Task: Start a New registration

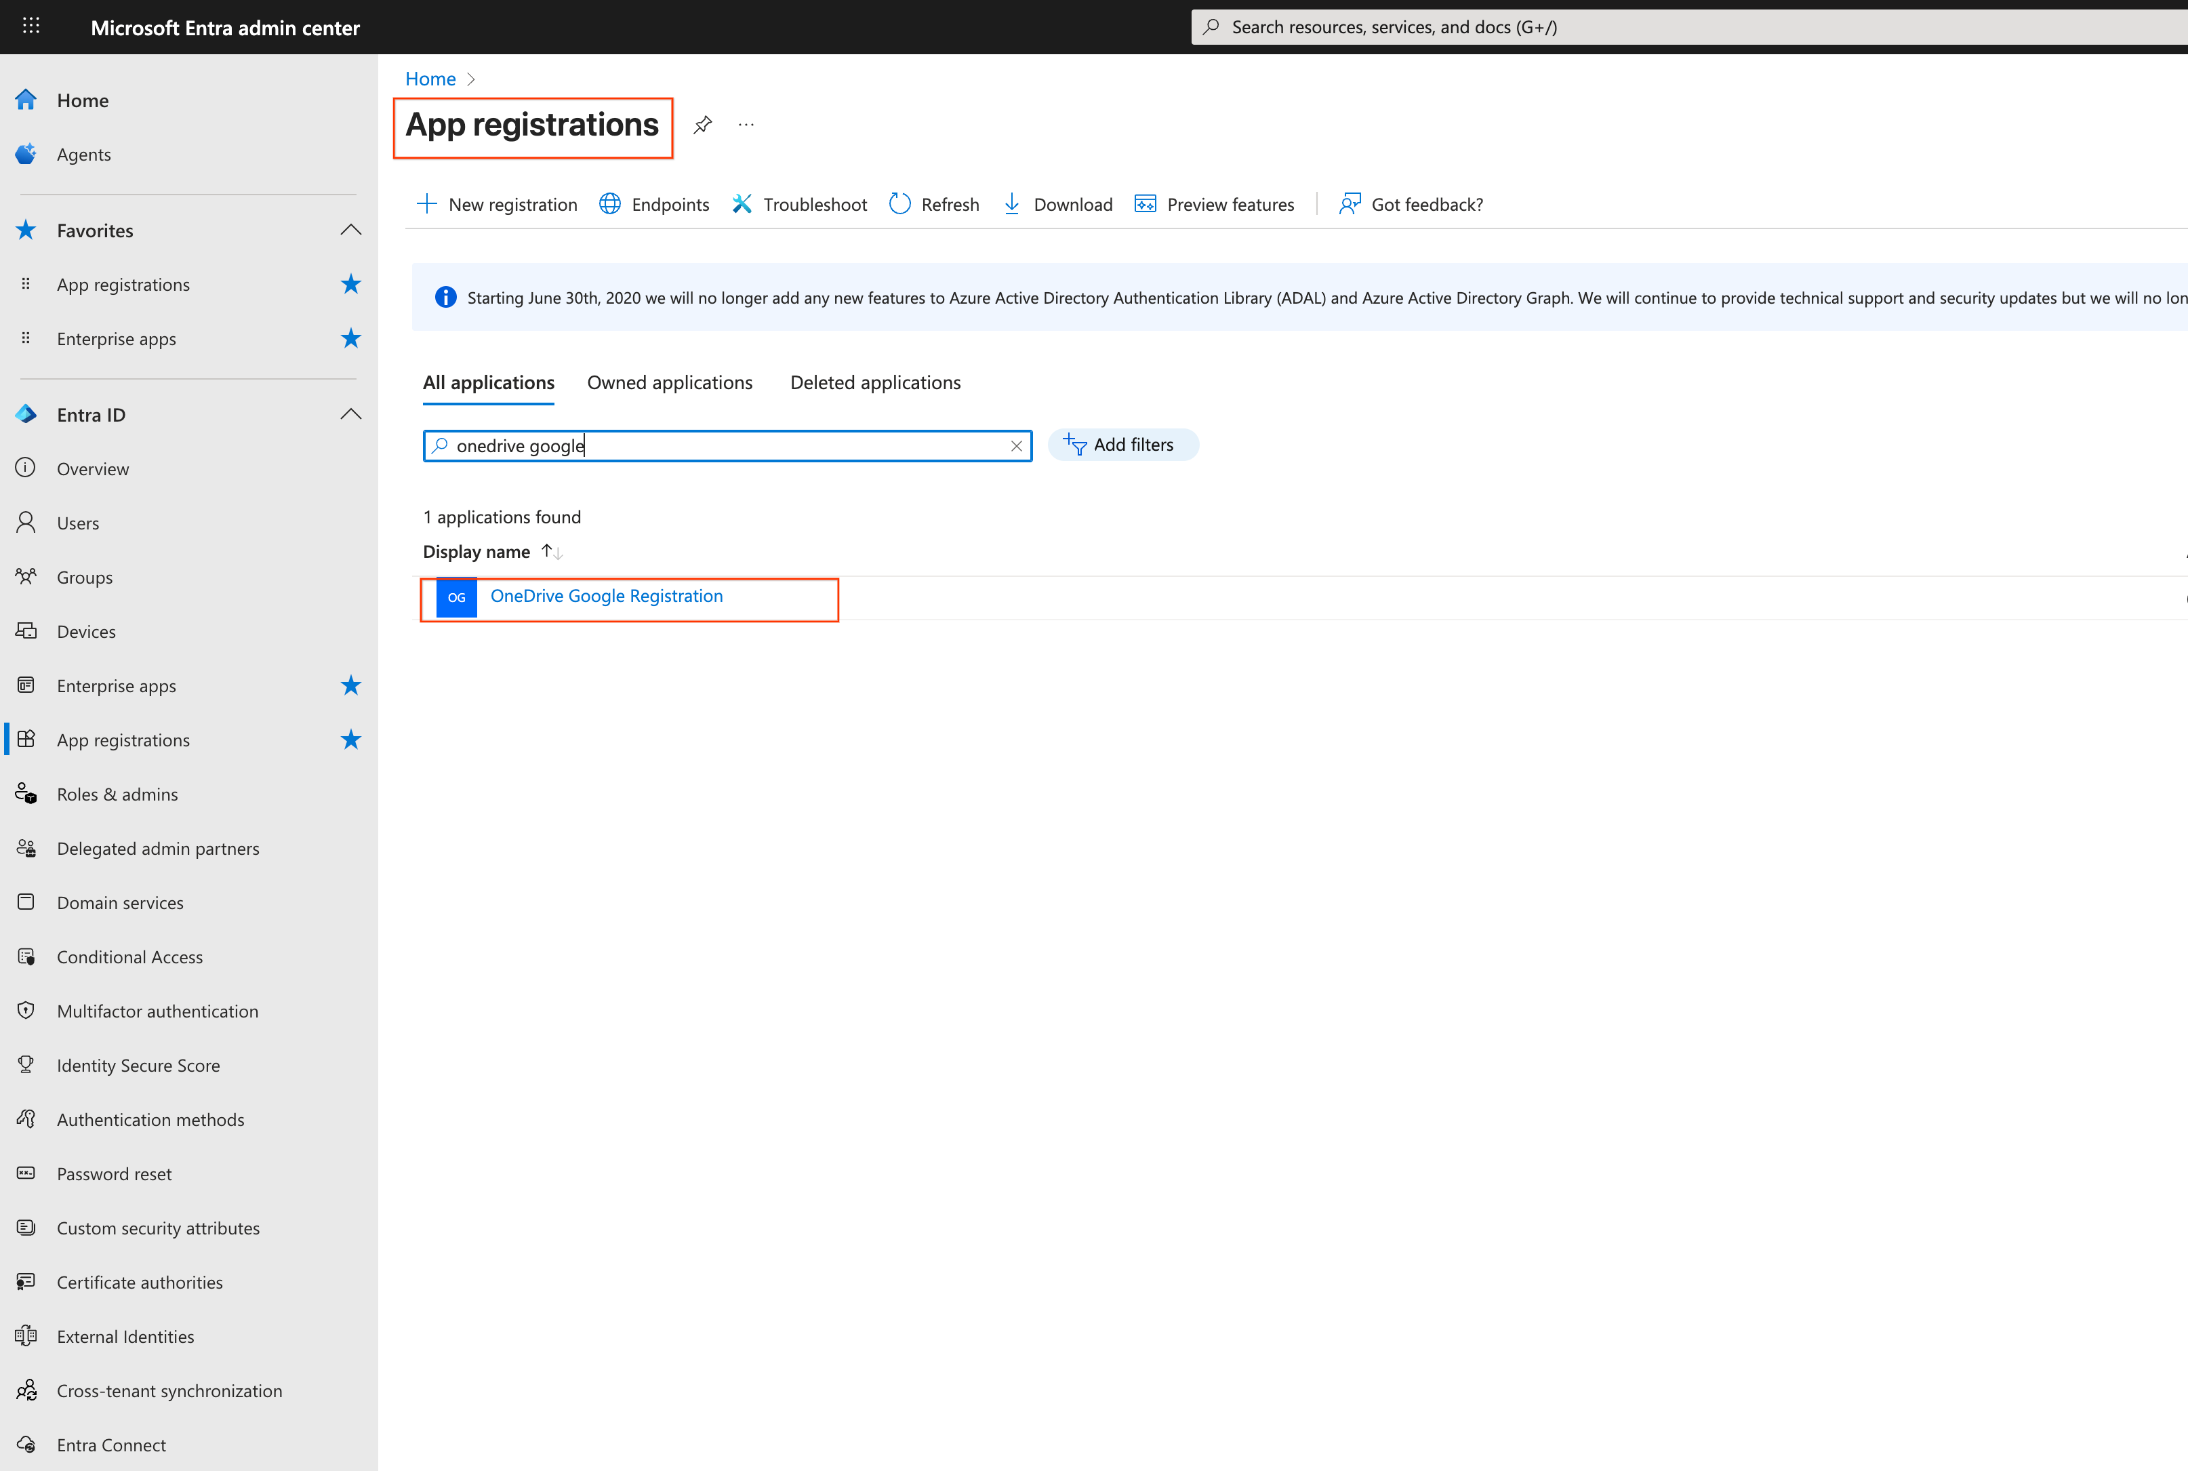Action: pyautogui.click(x=497, y=203)
